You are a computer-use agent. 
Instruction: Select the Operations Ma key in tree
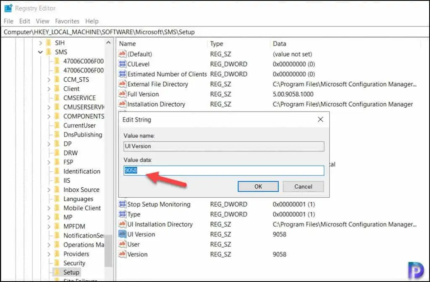pos(84,245)
